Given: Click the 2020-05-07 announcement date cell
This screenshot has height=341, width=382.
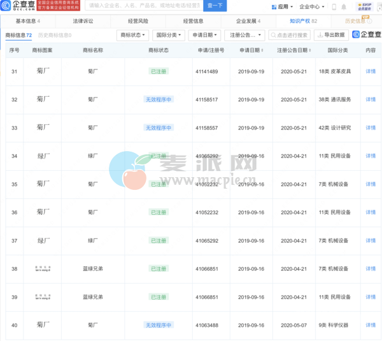Looking at the screenshot, I should 294,326.
